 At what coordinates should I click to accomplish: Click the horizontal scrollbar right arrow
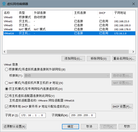(133, 51)
